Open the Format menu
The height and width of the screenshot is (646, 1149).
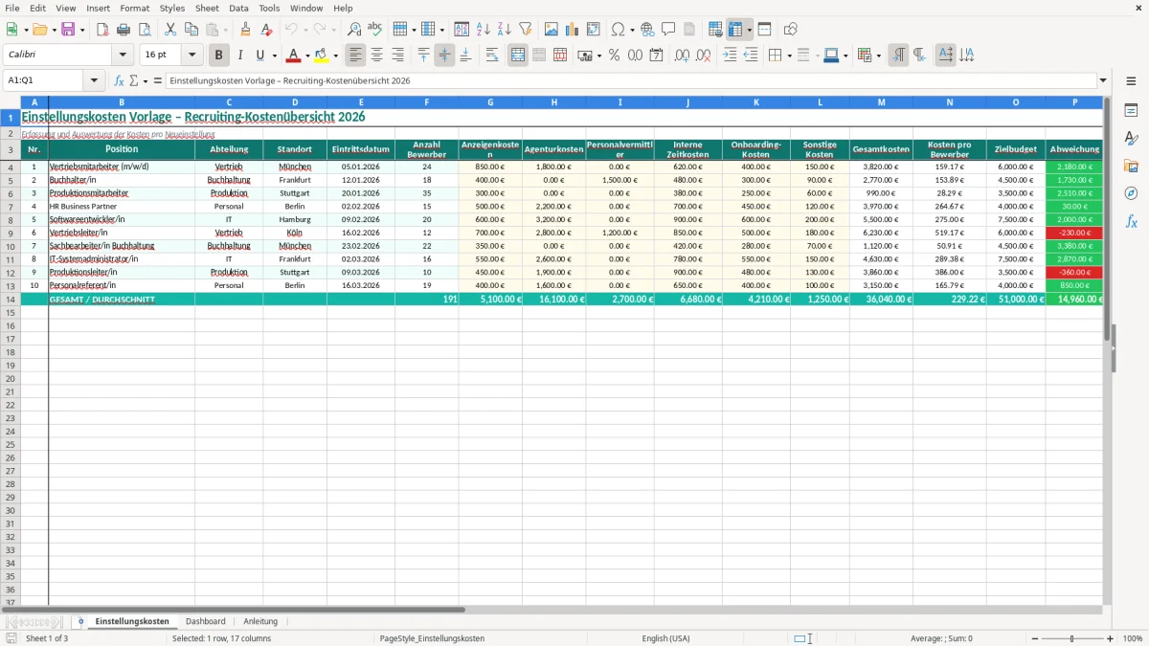pyautogui.click(x=134, y=8)
